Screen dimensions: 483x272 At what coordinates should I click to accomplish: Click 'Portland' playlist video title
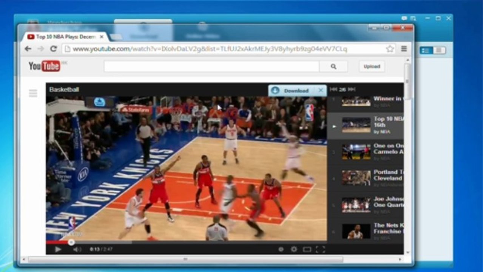(x=389, y=175)
